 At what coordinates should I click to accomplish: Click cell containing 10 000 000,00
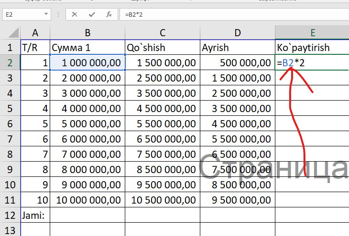tap(87, 200)
